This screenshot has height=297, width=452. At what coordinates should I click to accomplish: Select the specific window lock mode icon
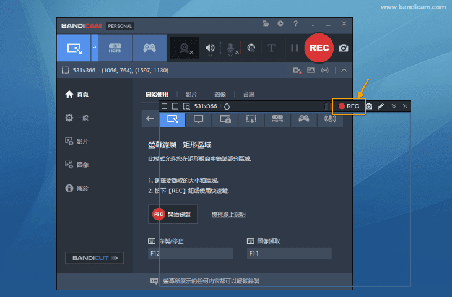click(225, 119)
